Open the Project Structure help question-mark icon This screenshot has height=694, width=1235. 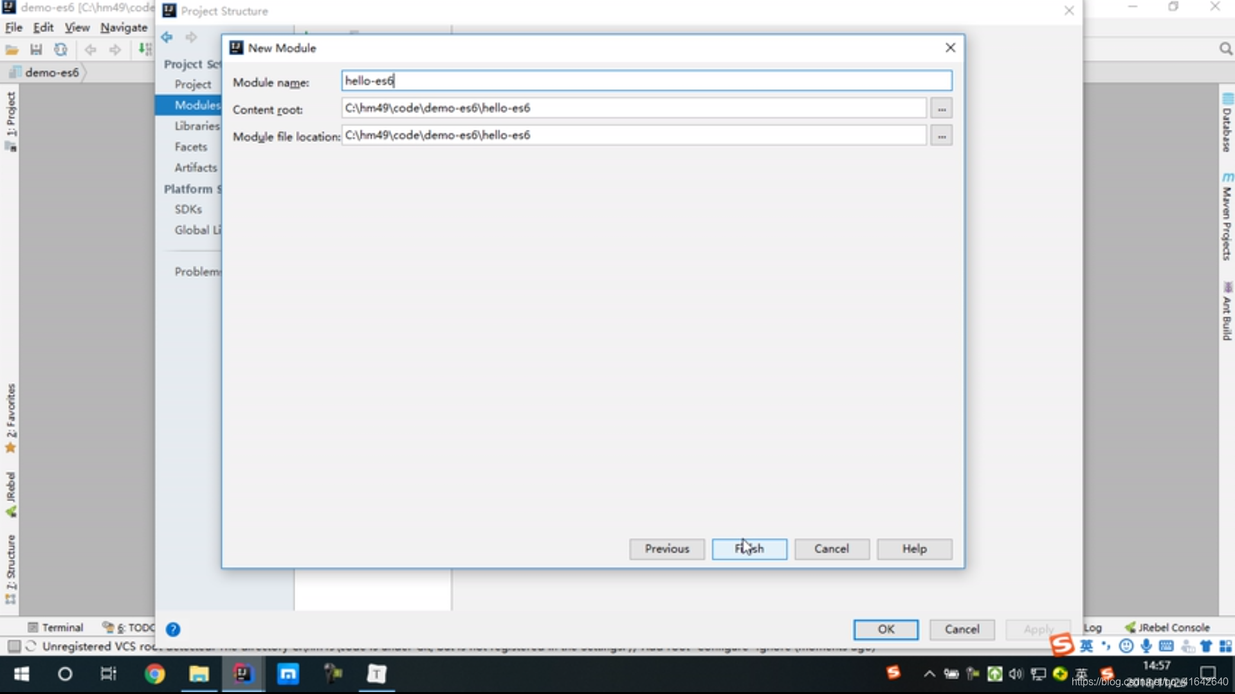[x=173, y=629]
